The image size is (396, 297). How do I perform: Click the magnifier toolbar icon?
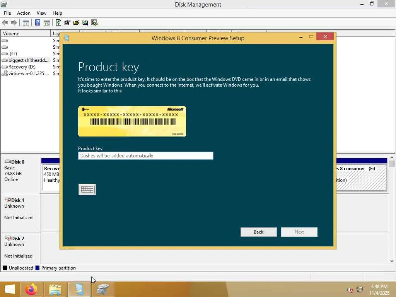tap(85, 23)
